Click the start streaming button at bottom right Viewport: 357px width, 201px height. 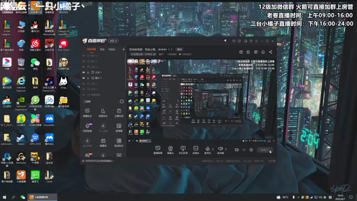coord(265,150)
